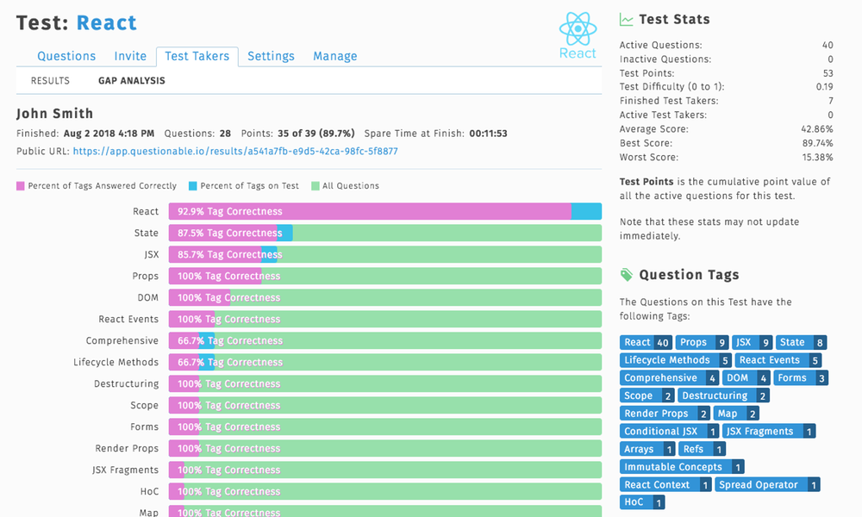862x517 pixels.
Task: Click the Props 100% tag correctness bar
Action: click(384, 276)
